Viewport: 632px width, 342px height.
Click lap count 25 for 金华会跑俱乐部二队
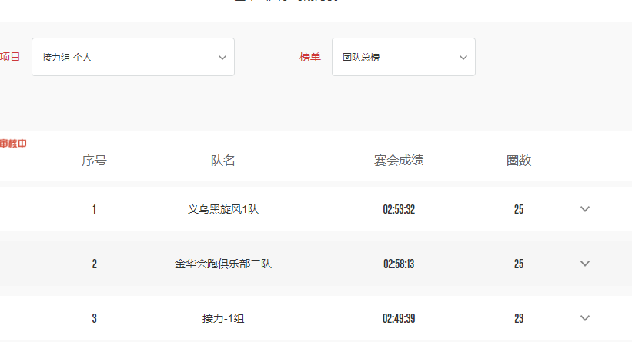point(519,264)
